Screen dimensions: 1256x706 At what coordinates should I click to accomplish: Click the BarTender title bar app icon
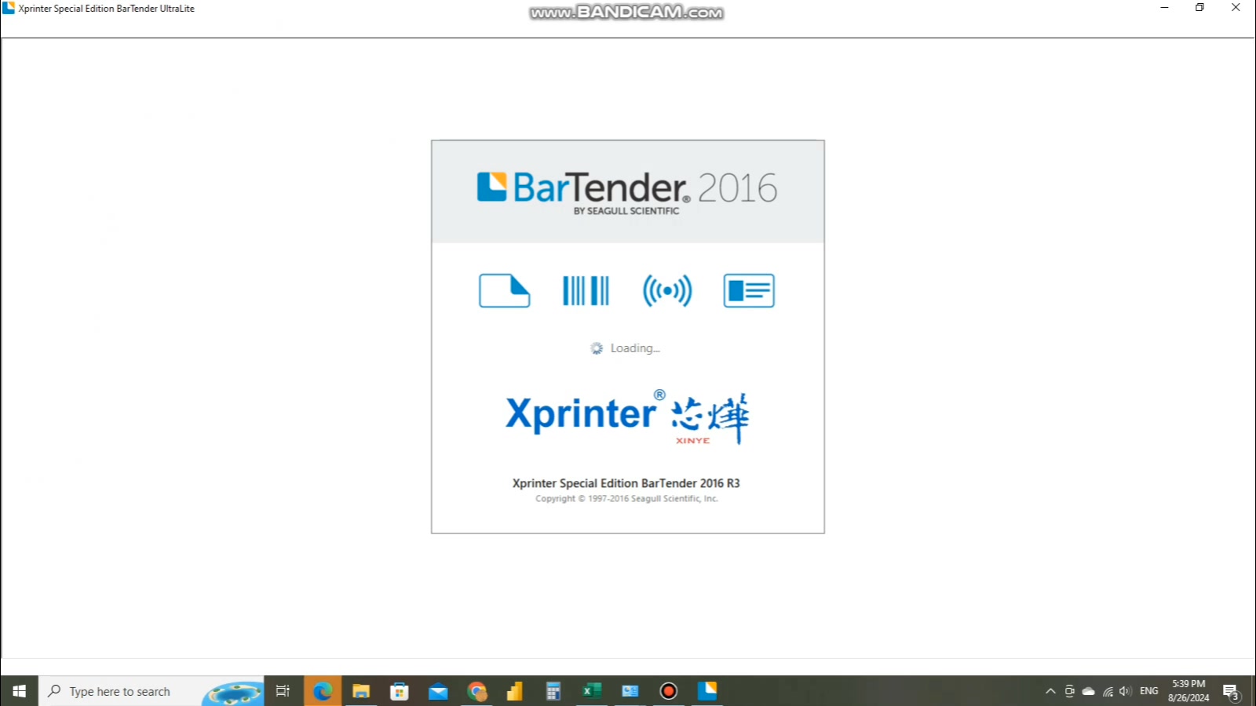coord(9,8)
